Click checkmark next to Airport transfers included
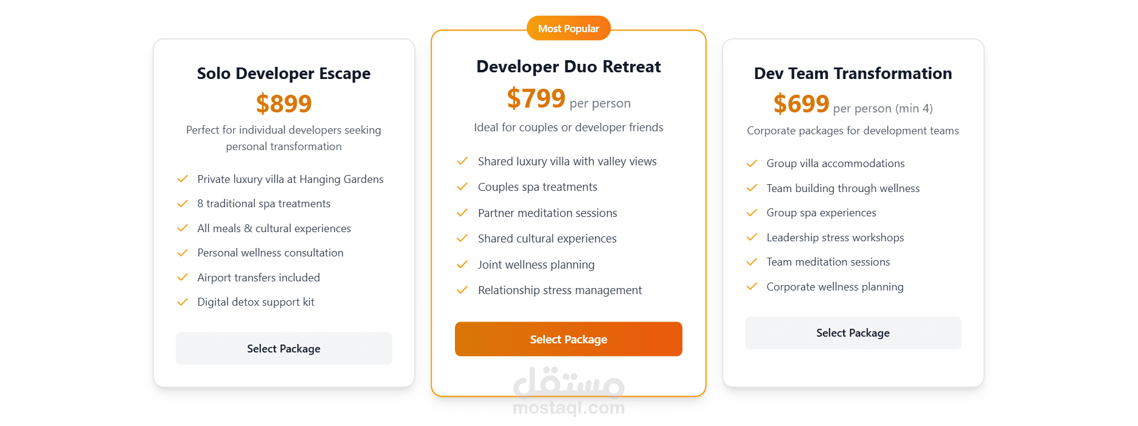Viewport: 1138px width, 426px height. (x=182, y=278)
